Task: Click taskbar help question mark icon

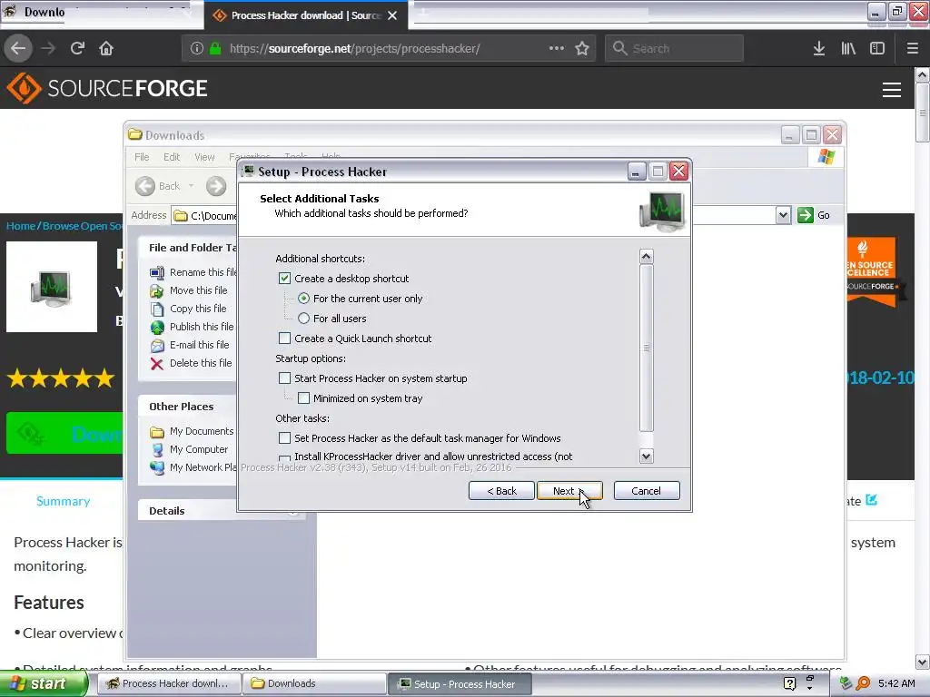Action: (x=789, y=683)
